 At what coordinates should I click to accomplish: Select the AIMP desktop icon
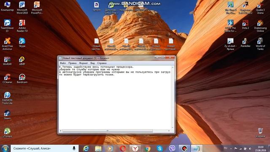tap(22, 61)
